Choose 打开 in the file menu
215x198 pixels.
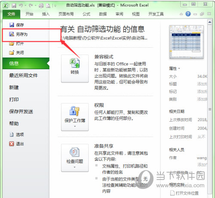click(16, 43)
